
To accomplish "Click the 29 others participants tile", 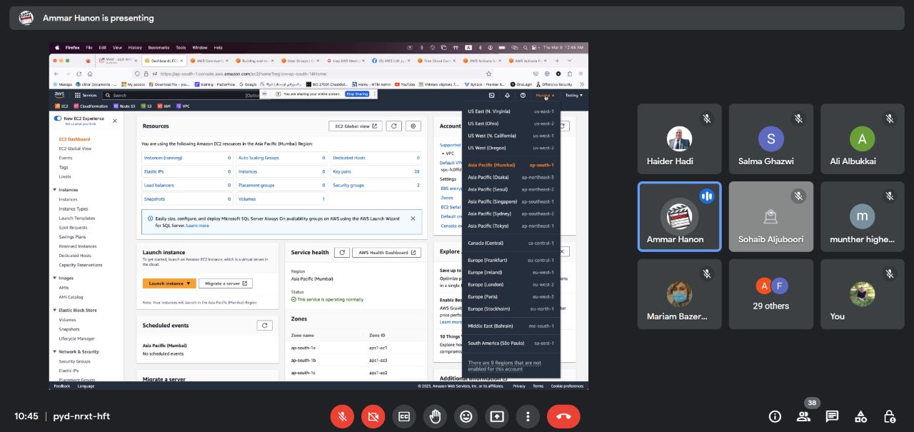I will [770, 294].
